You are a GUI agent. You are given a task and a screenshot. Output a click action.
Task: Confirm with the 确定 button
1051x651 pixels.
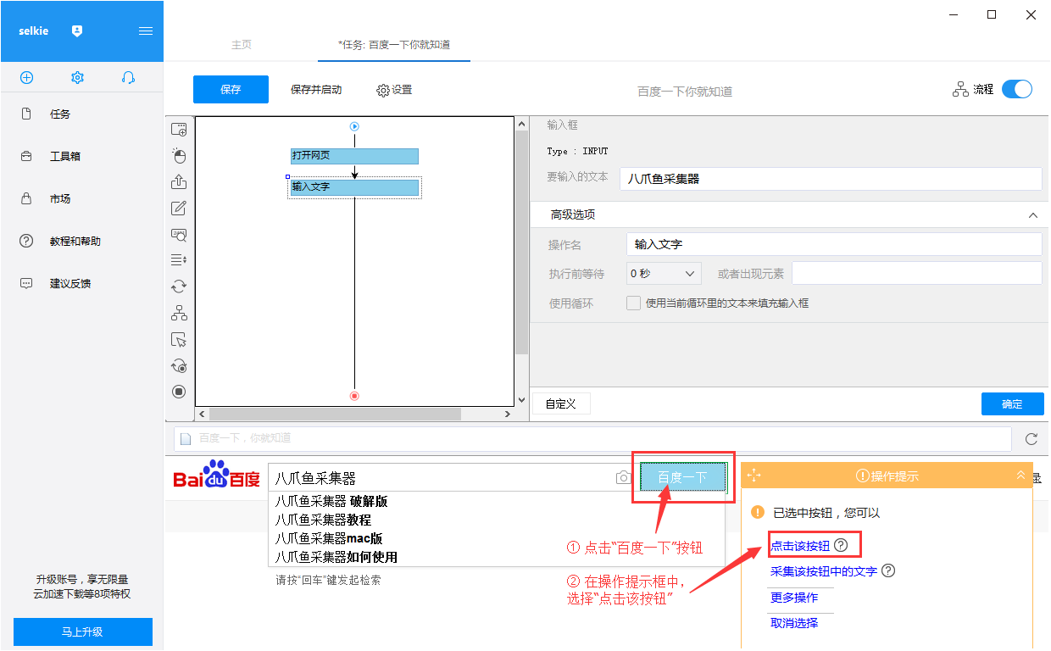(x=1012, y=403)
